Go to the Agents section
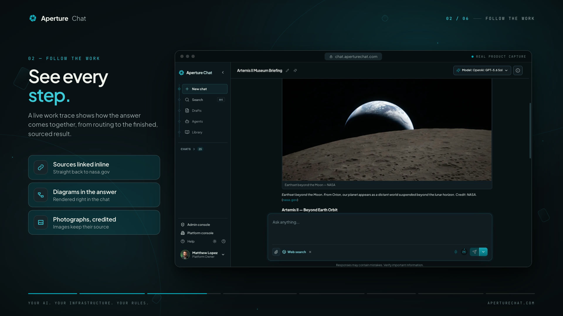The height and width of the screenshot is (316, 563). (205, 121)
